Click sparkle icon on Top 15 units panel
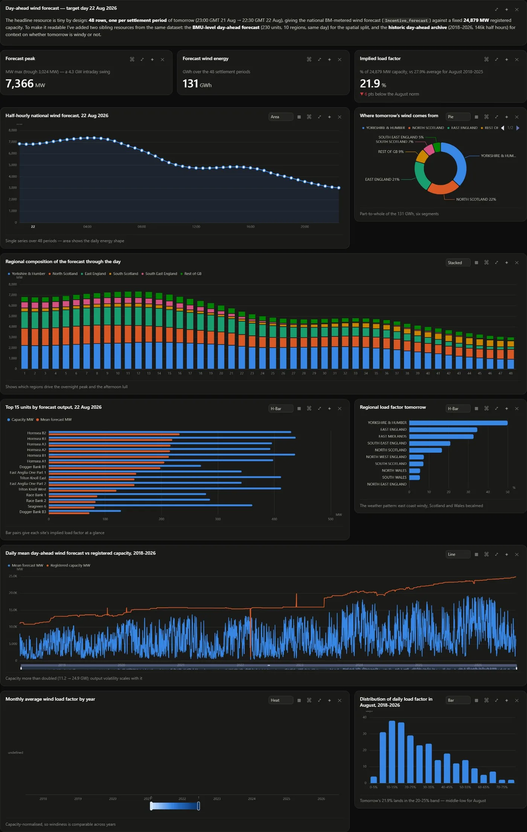This screenshot has height=832, width=527. click(x=329, y=409)
